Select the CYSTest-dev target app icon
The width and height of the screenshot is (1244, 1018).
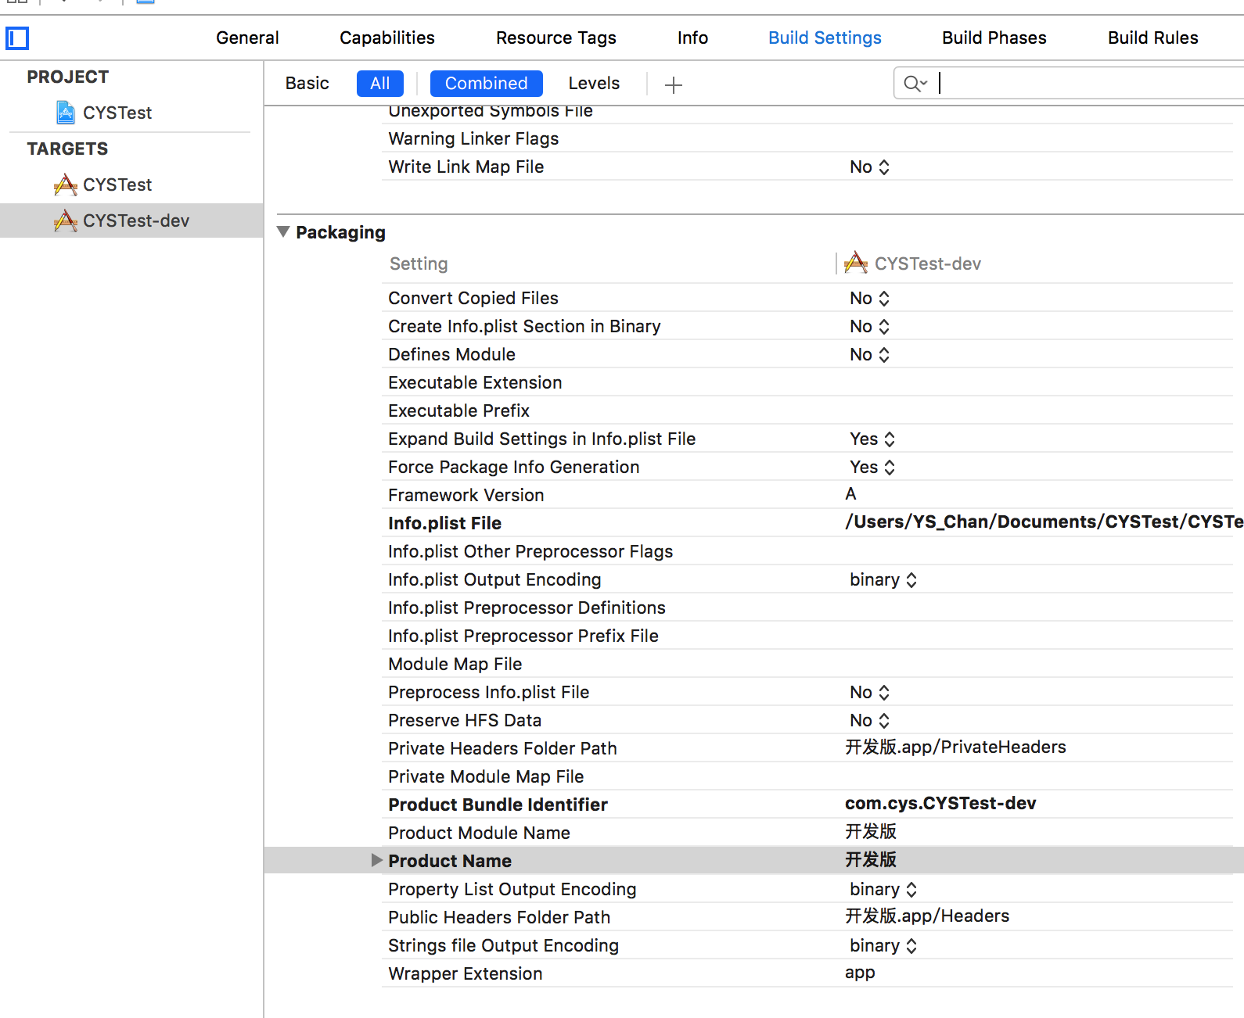(x=66, y=220)
